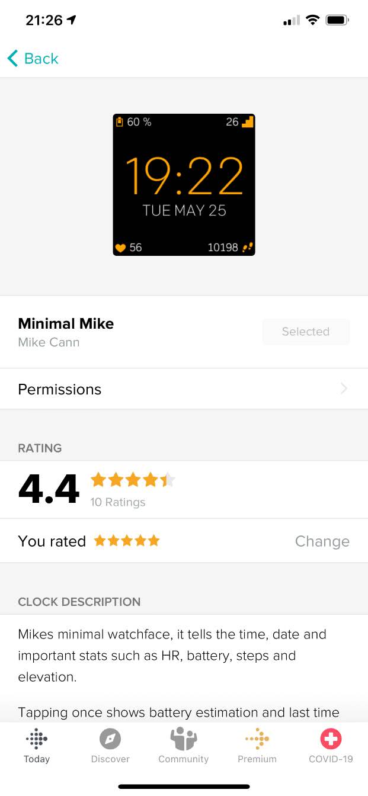Tap Change to edit your rating
Image resolution: width=368 pixels, height=796 pixels.
[322, 541]
